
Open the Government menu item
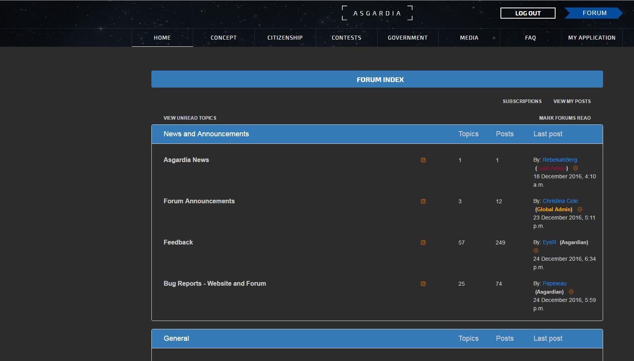pos(408,38)
